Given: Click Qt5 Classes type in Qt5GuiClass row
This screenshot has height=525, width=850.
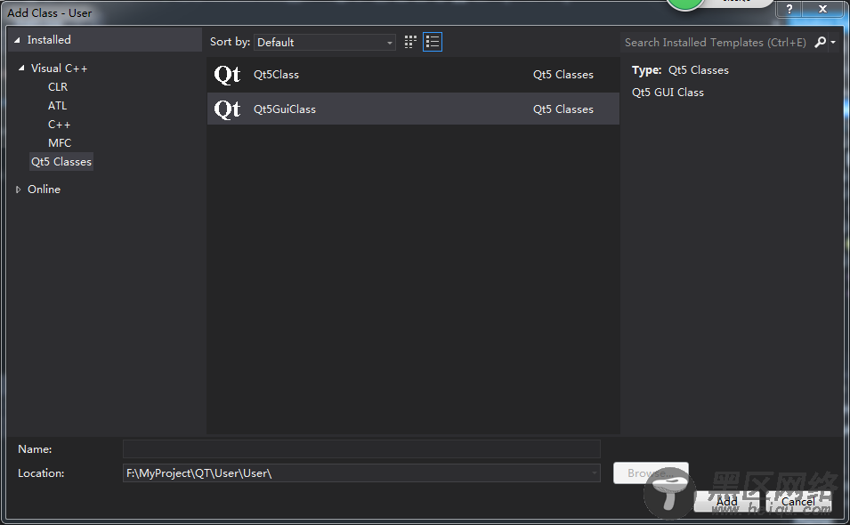Looking at the screenshot, I should pyautogui.click(x=563, y=109).
